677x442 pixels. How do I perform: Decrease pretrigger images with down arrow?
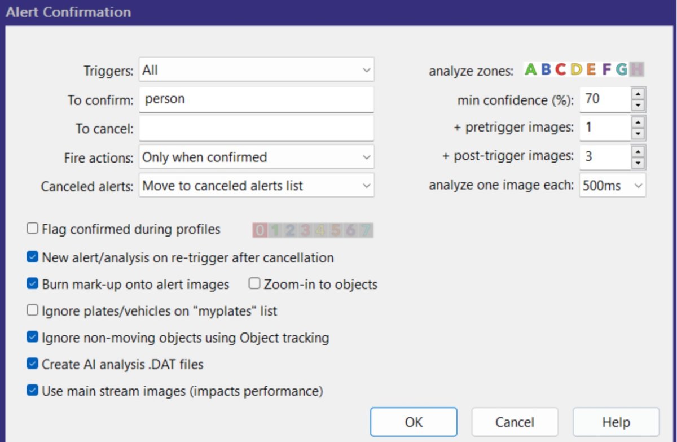pyautogui.click(x=638, y=134)
